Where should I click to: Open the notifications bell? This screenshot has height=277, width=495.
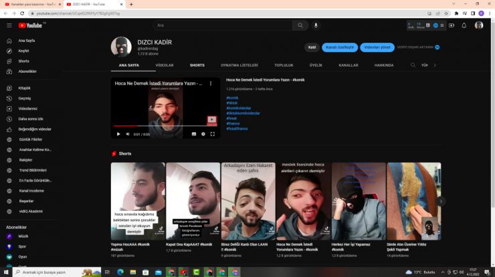[x=464, y=25]
